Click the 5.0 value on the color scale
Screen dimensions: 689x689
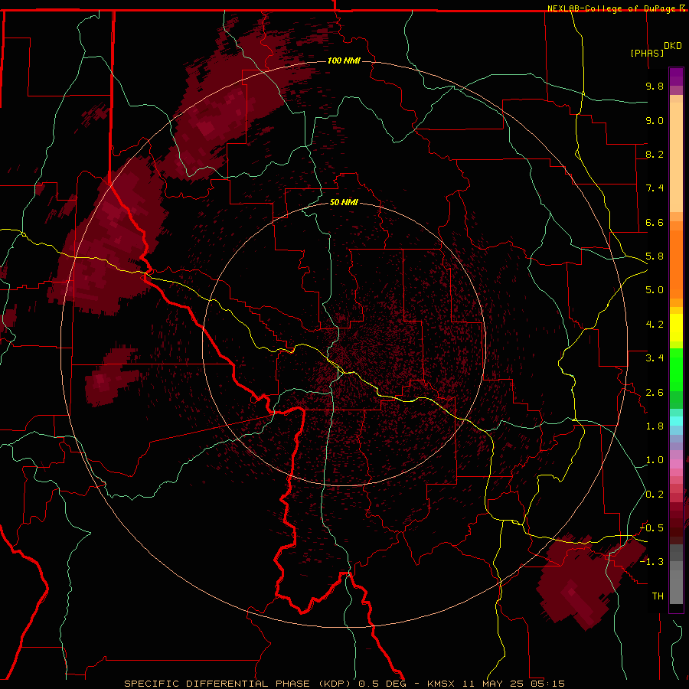tap(655, 290)
